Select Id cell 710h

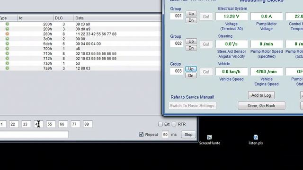pyautogui.click(x=47, y=53)
